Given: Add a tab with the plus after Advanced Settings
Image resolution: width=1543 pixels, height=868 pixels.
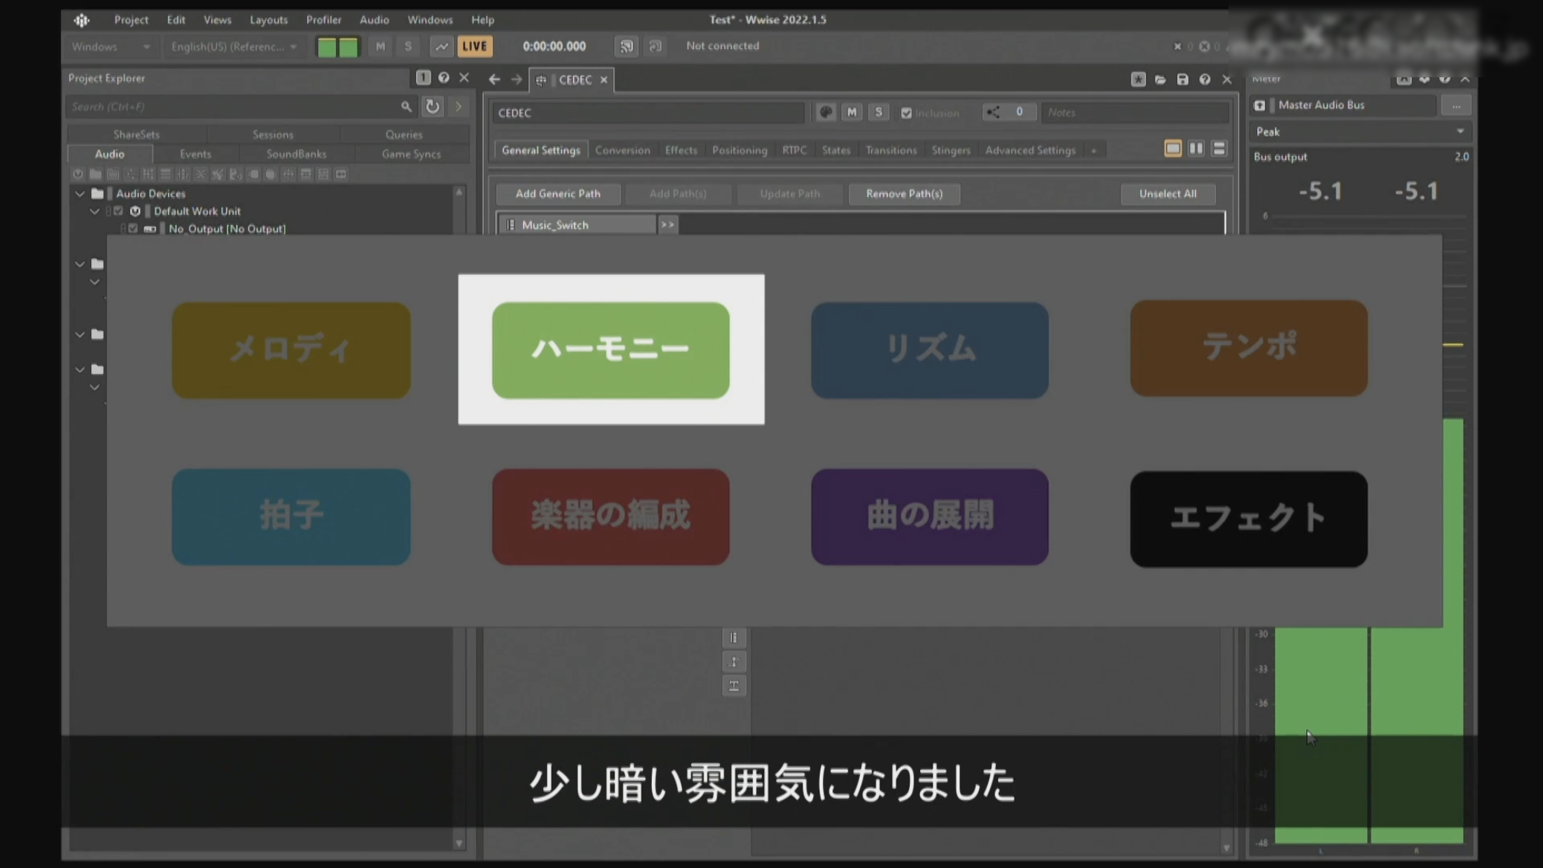Looking at the screenshot, I should (1093, 150).
